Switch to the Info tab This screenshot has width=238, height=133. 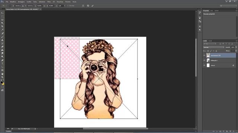212,11
